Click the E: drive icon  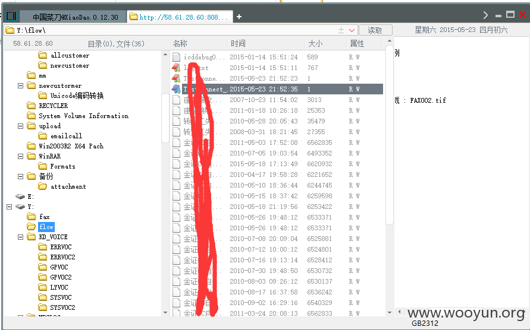pos(20,196)
